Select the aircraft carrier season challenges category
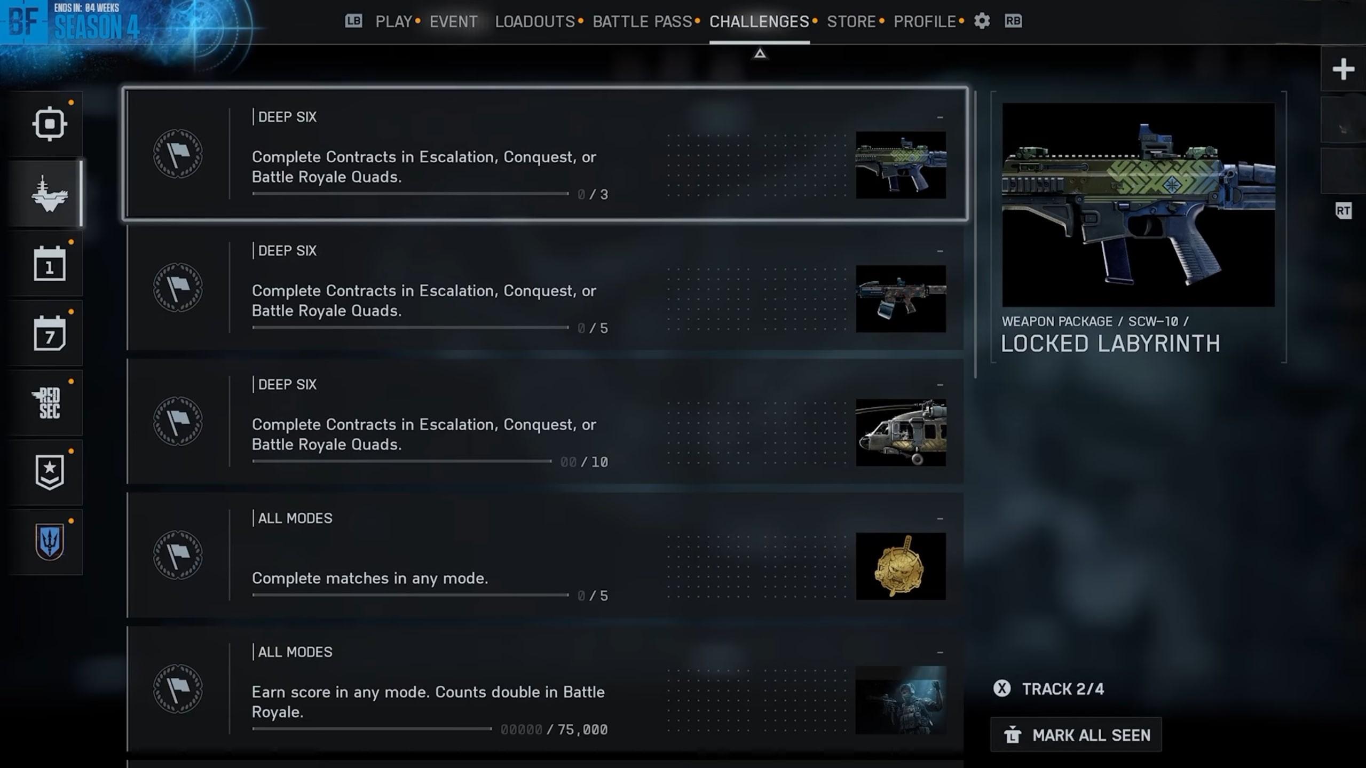1366x768 pixels. [49, 193]
